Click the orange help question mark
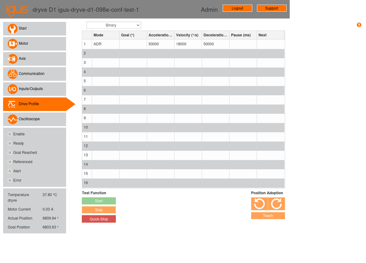Image resolution: width=366 pixels, height=263 pixels. click(359, 25)
